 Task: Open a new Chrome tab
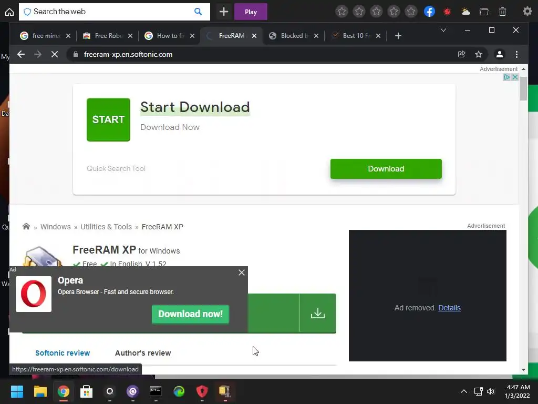[x=398, y=36]
